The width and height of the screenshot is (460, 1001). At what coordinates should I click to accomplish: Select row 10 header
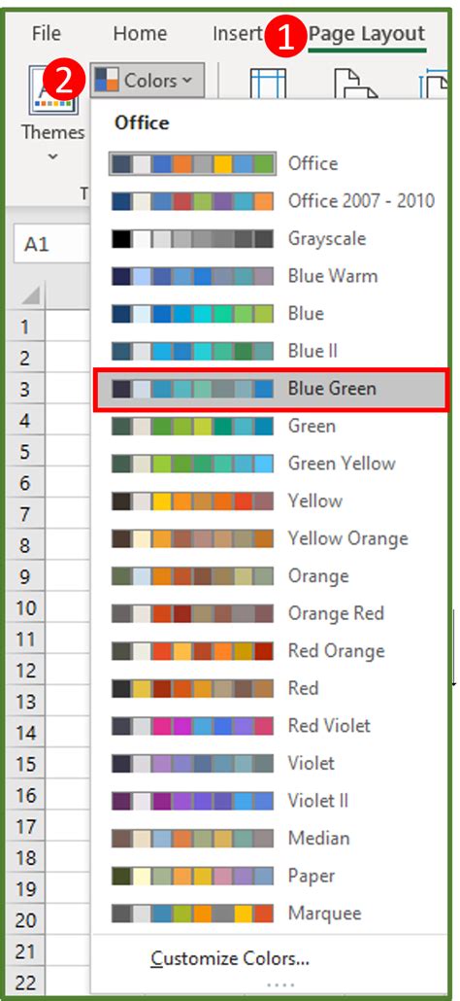[25, 608]
